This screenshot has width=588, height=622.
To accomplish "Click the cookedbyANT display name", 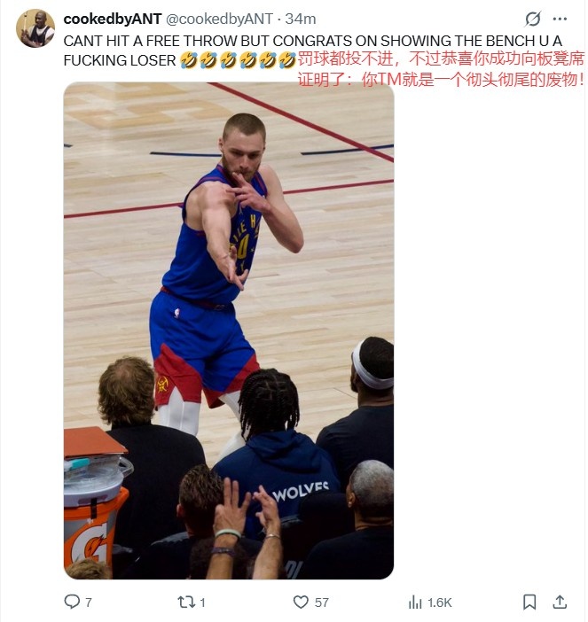I will 113,19.
